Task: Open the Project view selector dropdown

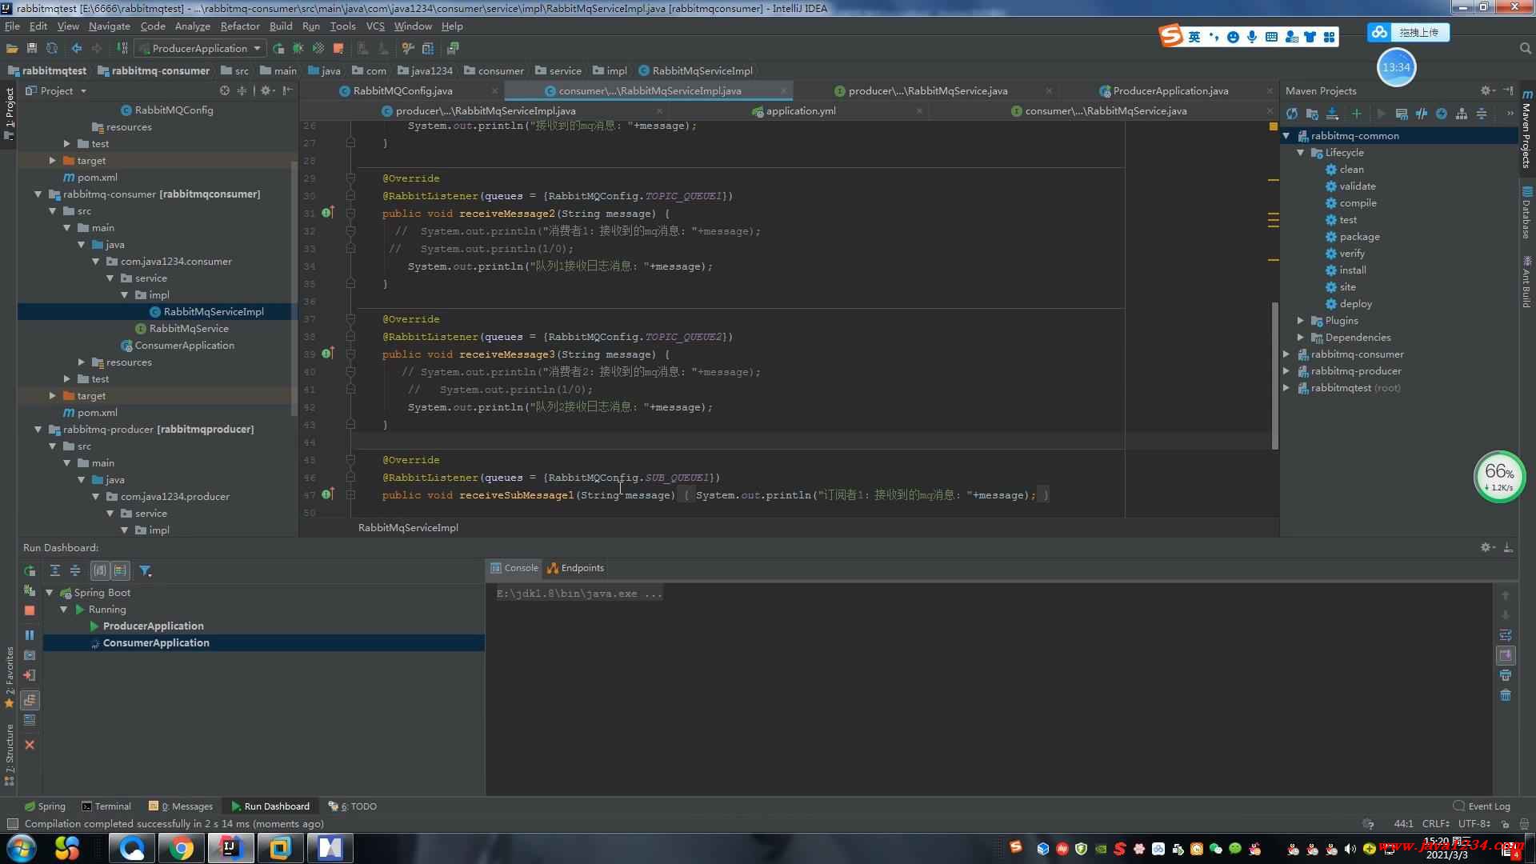Action: 56,90
